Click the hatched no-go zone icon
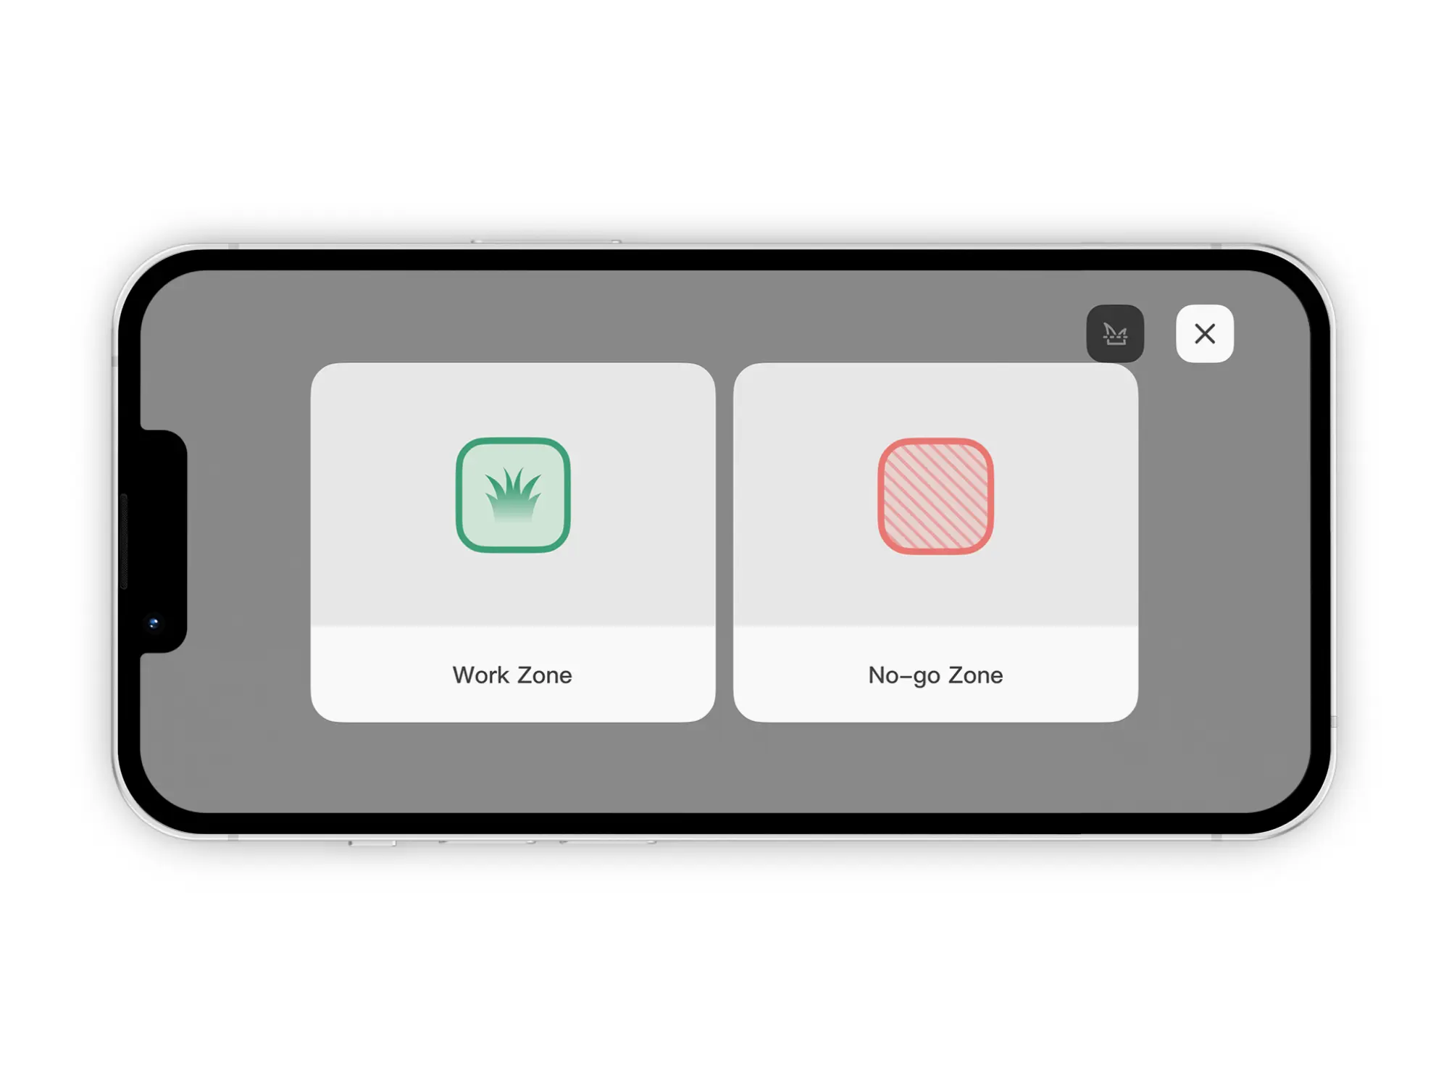Screen dimensions: 1449x1087 point(935,496)
